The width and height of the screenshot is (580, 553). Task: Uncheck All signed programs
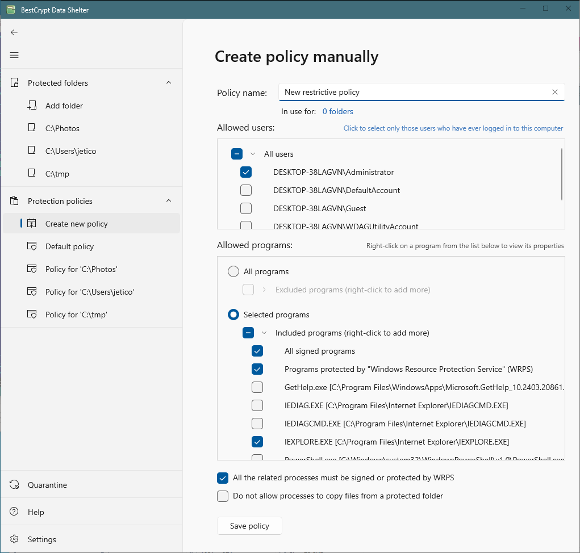coord(257,351)
